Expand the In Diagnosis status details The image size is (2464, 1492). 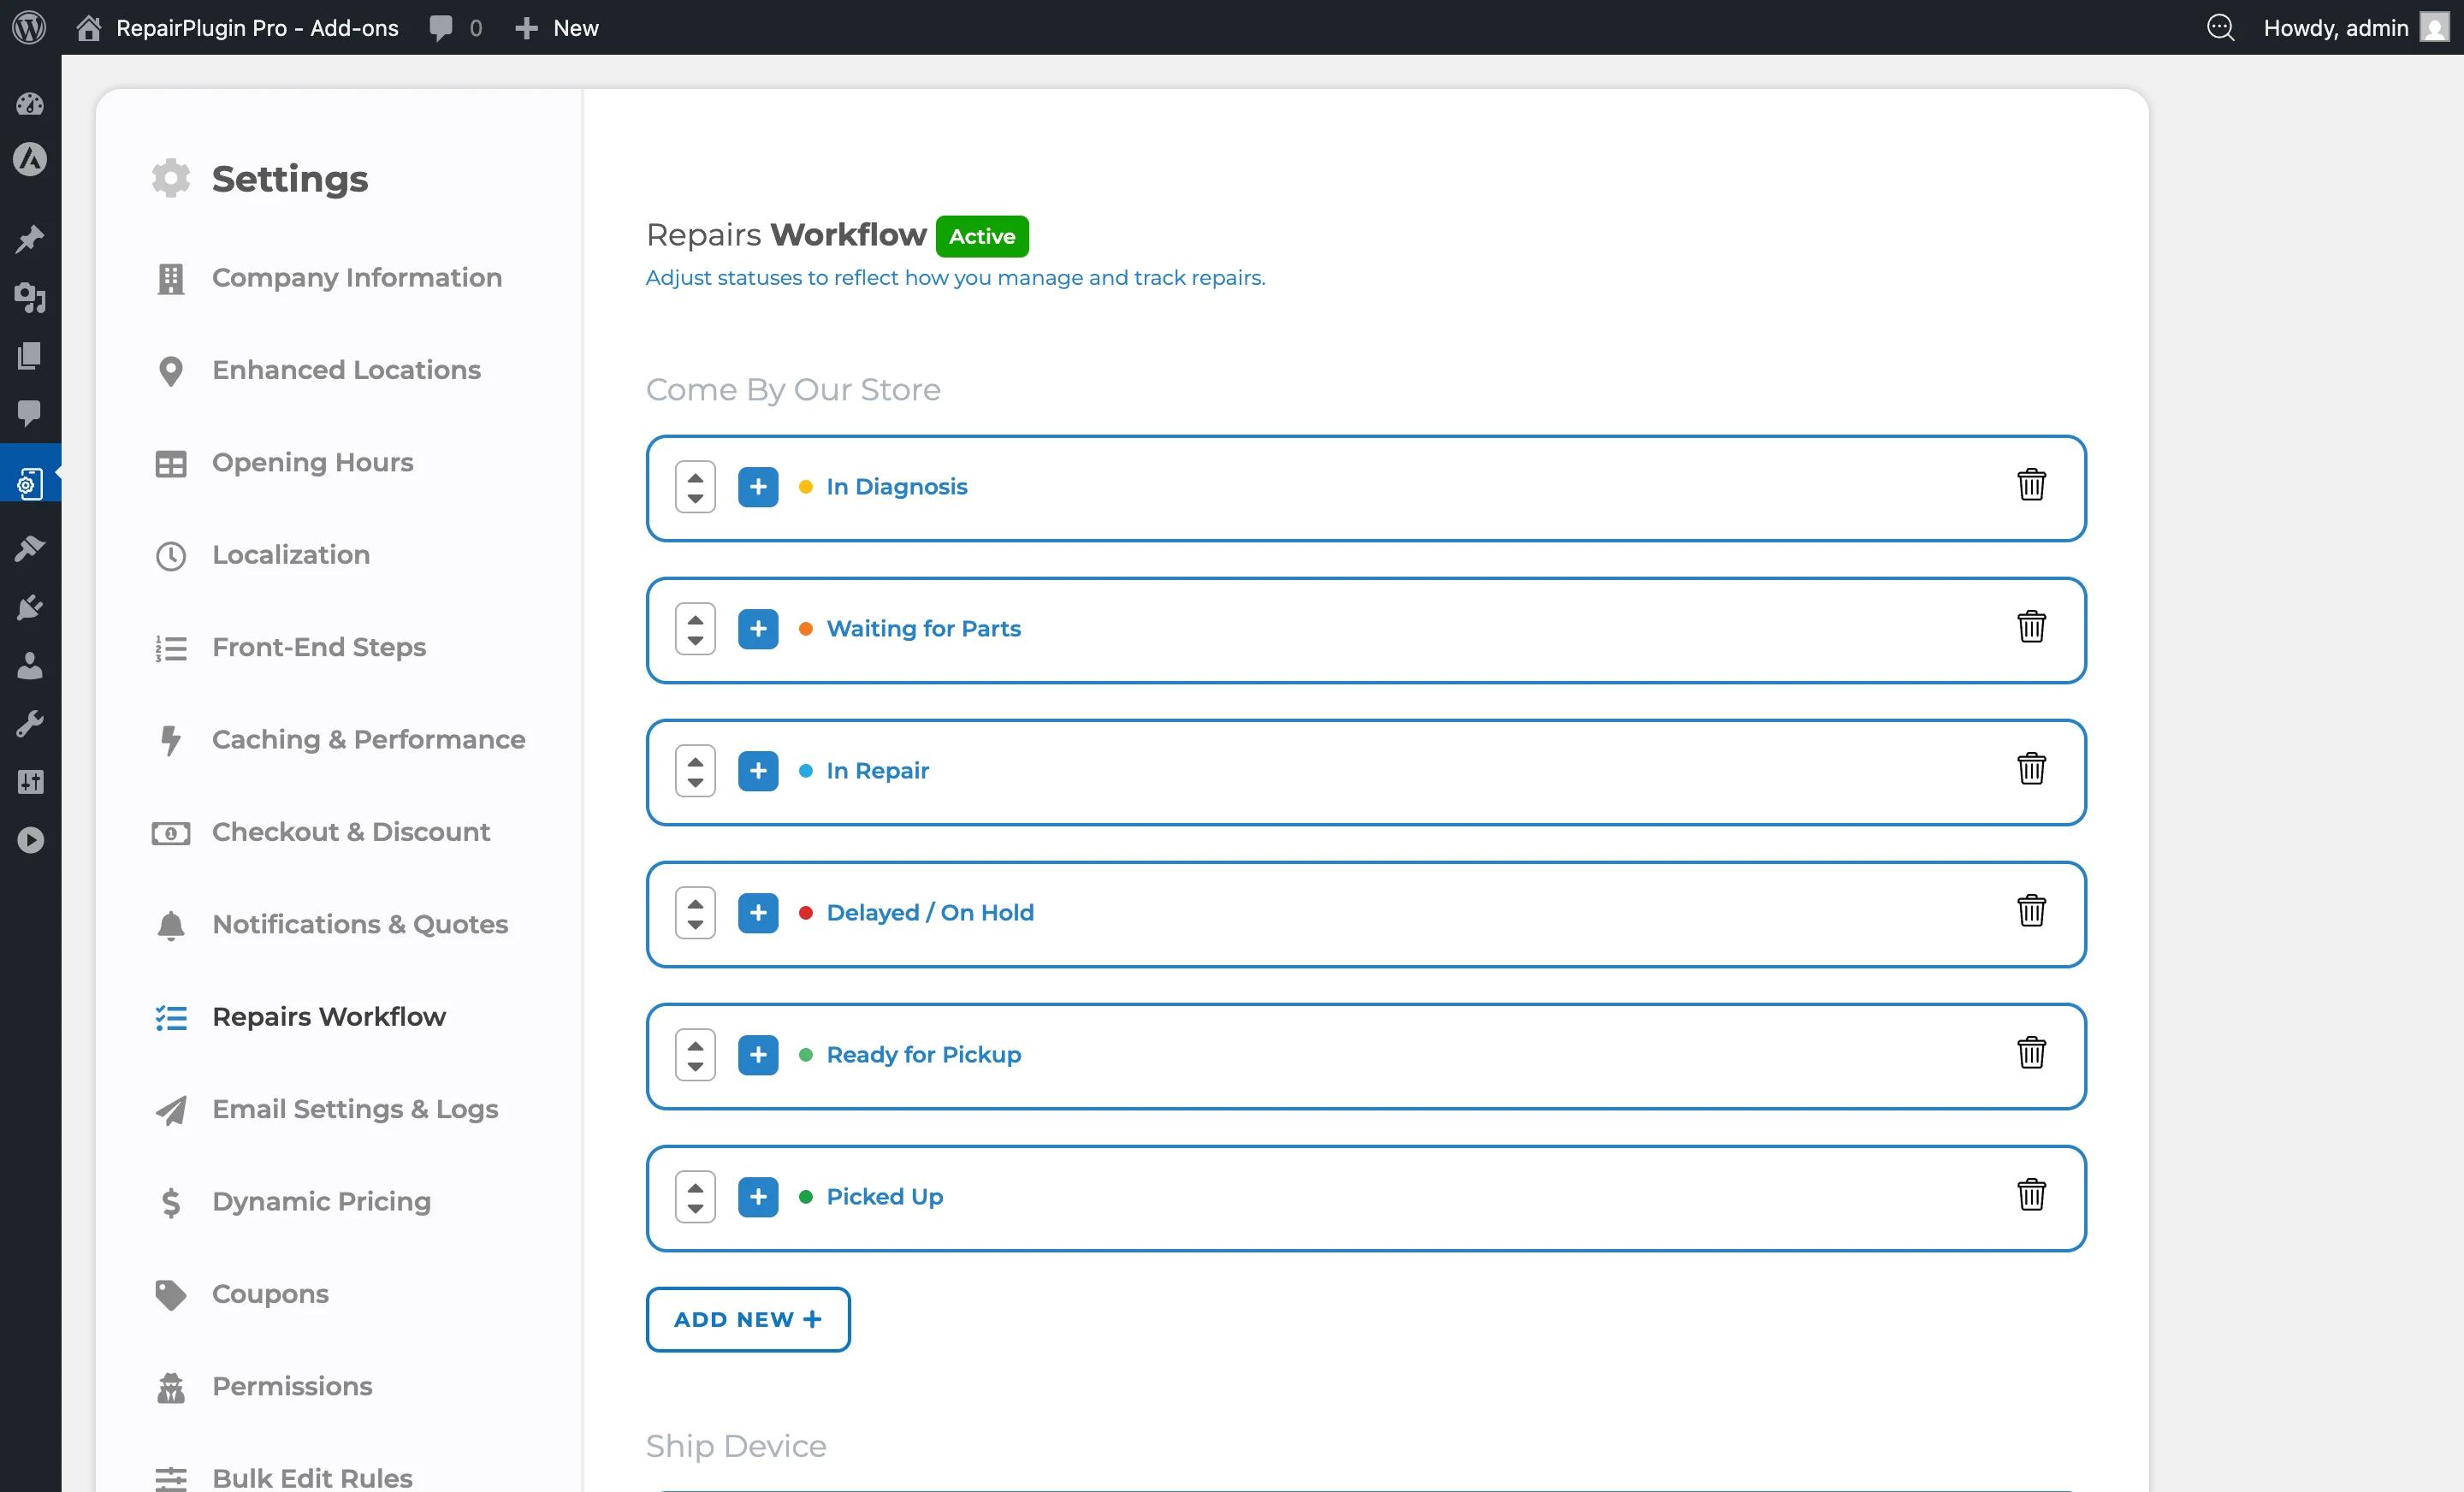[758, 487]
